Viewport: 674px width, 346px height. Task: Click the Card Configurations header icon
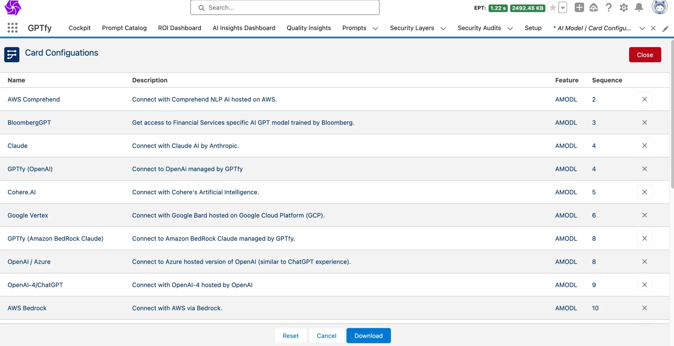click(x=12, y=55)
